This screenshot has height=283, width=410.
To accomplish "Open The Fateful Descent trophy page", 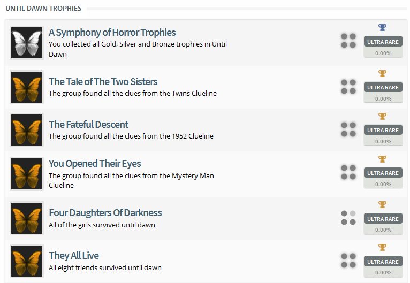I will pos(88,125).
